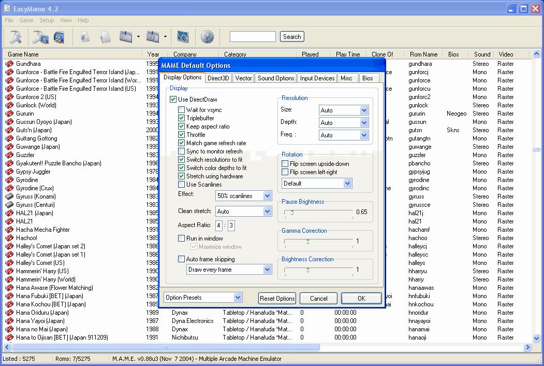
Task: Toggle Keep aspect ratio
Action: tap(182, 126)
